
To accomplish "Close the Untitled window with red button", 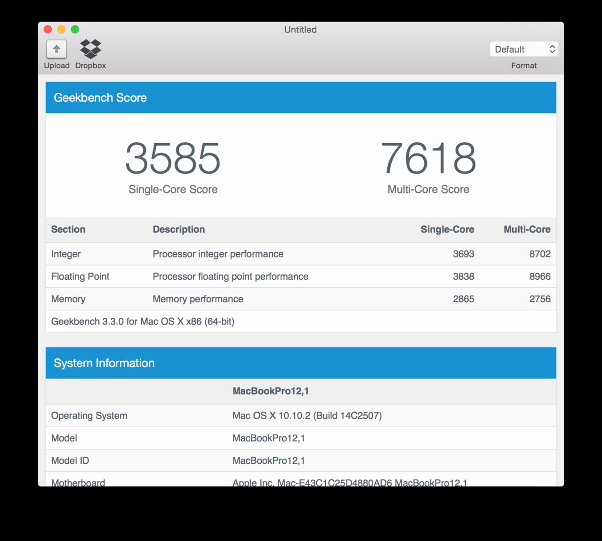I will point(48,29).
